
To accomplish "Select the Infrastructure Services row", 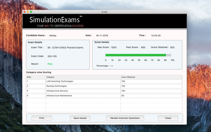I will (104, 91).
